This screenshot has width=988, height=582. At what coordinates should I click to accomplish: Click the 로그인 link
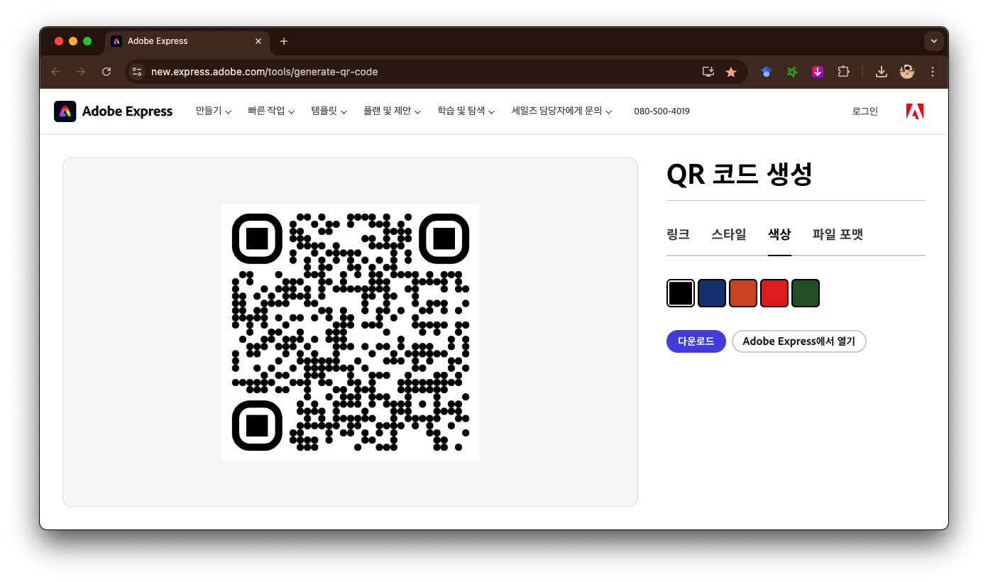[x=865, y=111]
